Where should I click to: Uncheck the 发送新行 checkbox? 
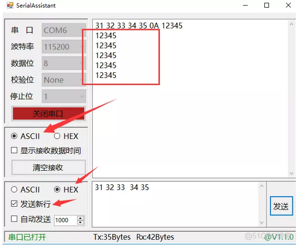coord(14,204)
